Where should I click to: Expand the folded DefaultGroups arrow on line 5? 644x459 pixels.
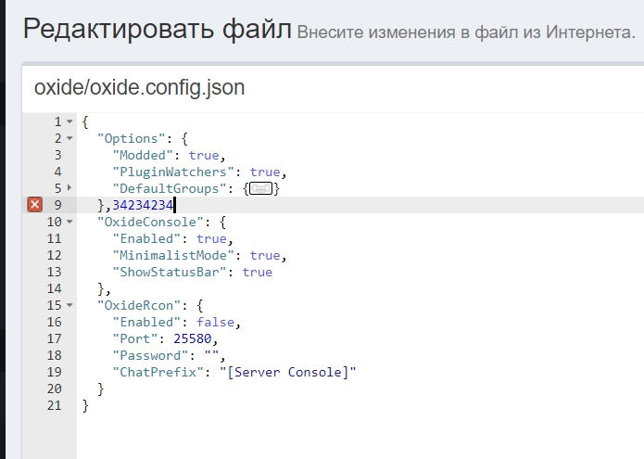point(69,189)
